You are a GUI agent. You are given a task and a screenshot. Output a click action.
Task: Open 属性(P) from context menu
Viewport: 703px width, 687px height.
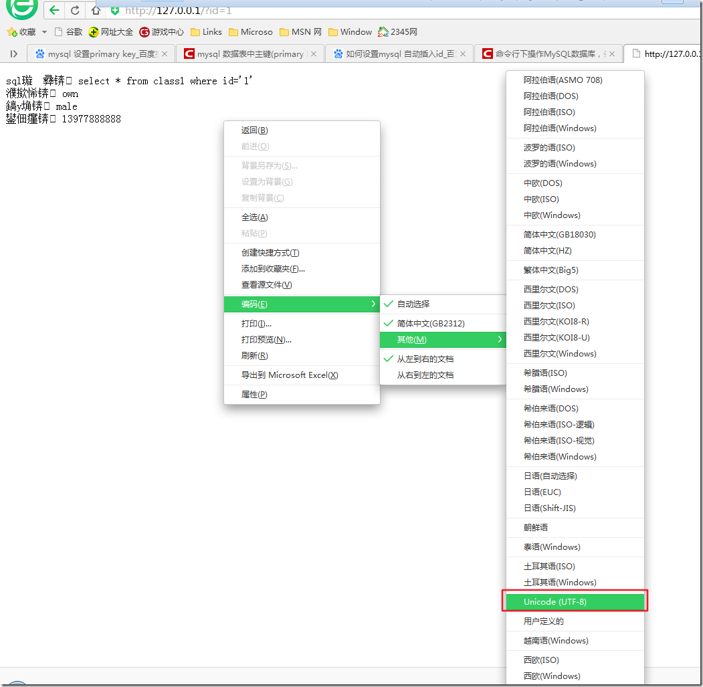point(302,395)
